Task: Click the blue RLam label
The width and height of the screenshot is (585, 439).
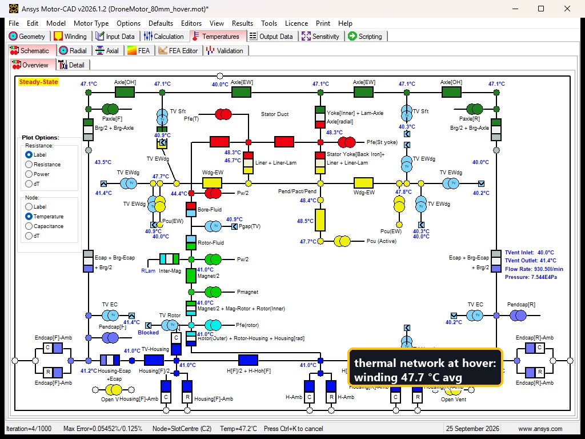Action: (148, 270)
